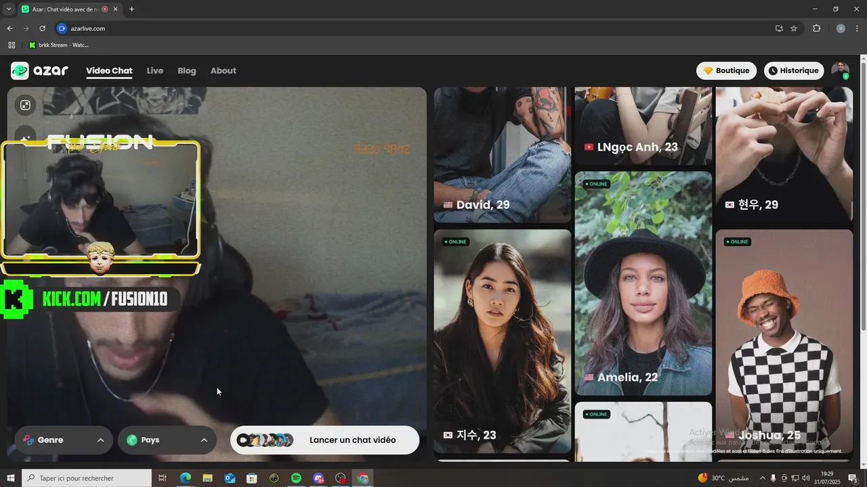
Task: Go back in browser history
Action: (x=9, y=28)
